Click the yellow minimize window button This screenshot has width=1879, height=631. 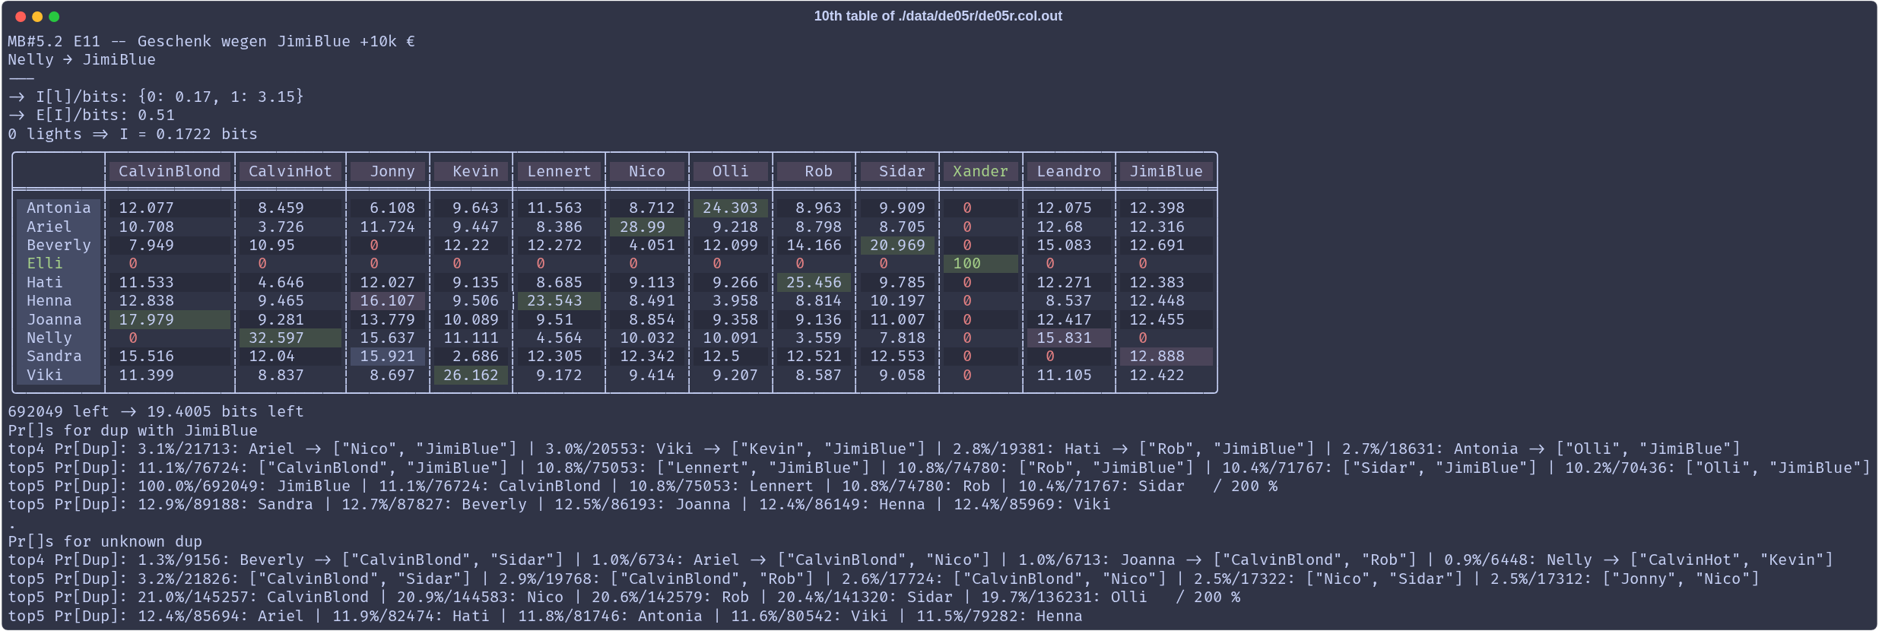[37, 17]
